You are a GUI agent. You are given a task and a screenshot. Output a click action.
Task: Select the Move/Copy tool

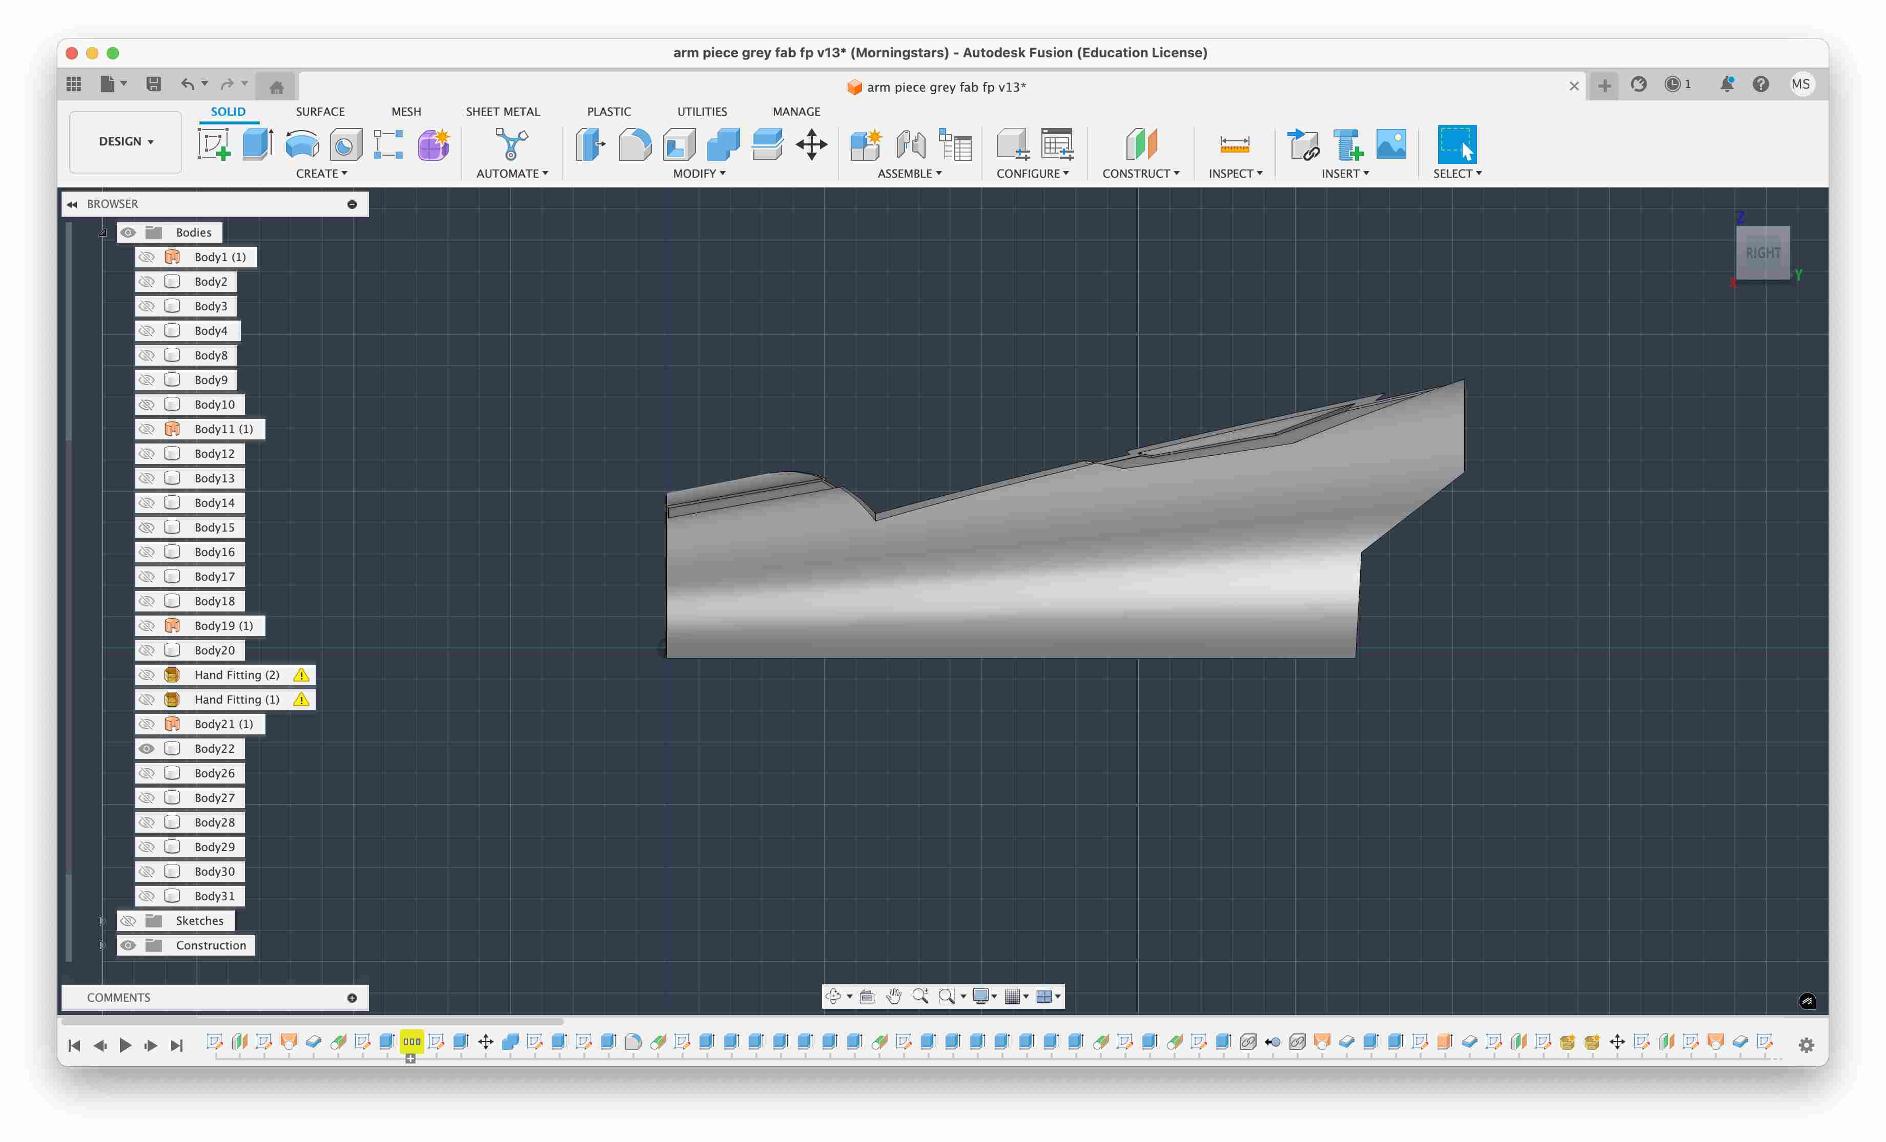pyautogui.click(x=811, y=144)
